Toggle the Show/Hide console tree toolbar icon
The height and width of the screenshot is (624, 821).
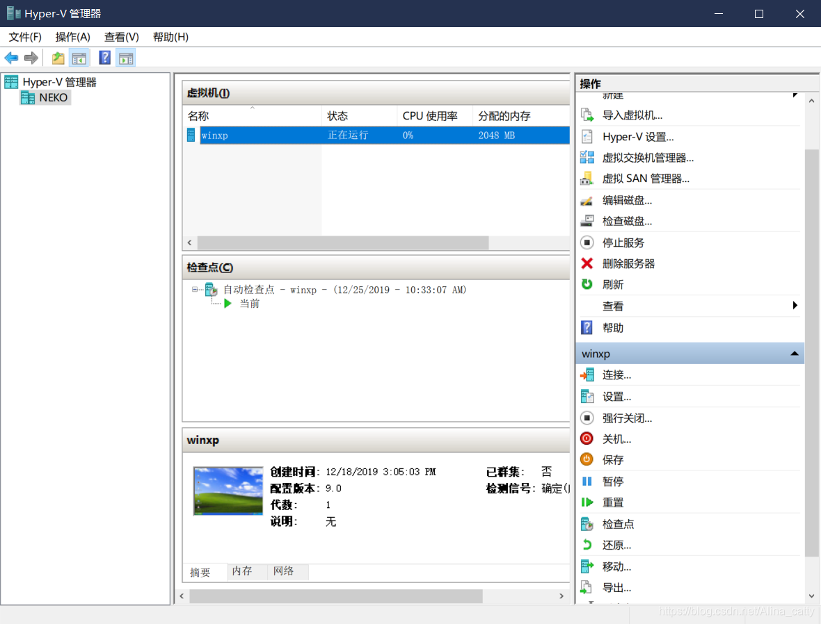point(79,58)
